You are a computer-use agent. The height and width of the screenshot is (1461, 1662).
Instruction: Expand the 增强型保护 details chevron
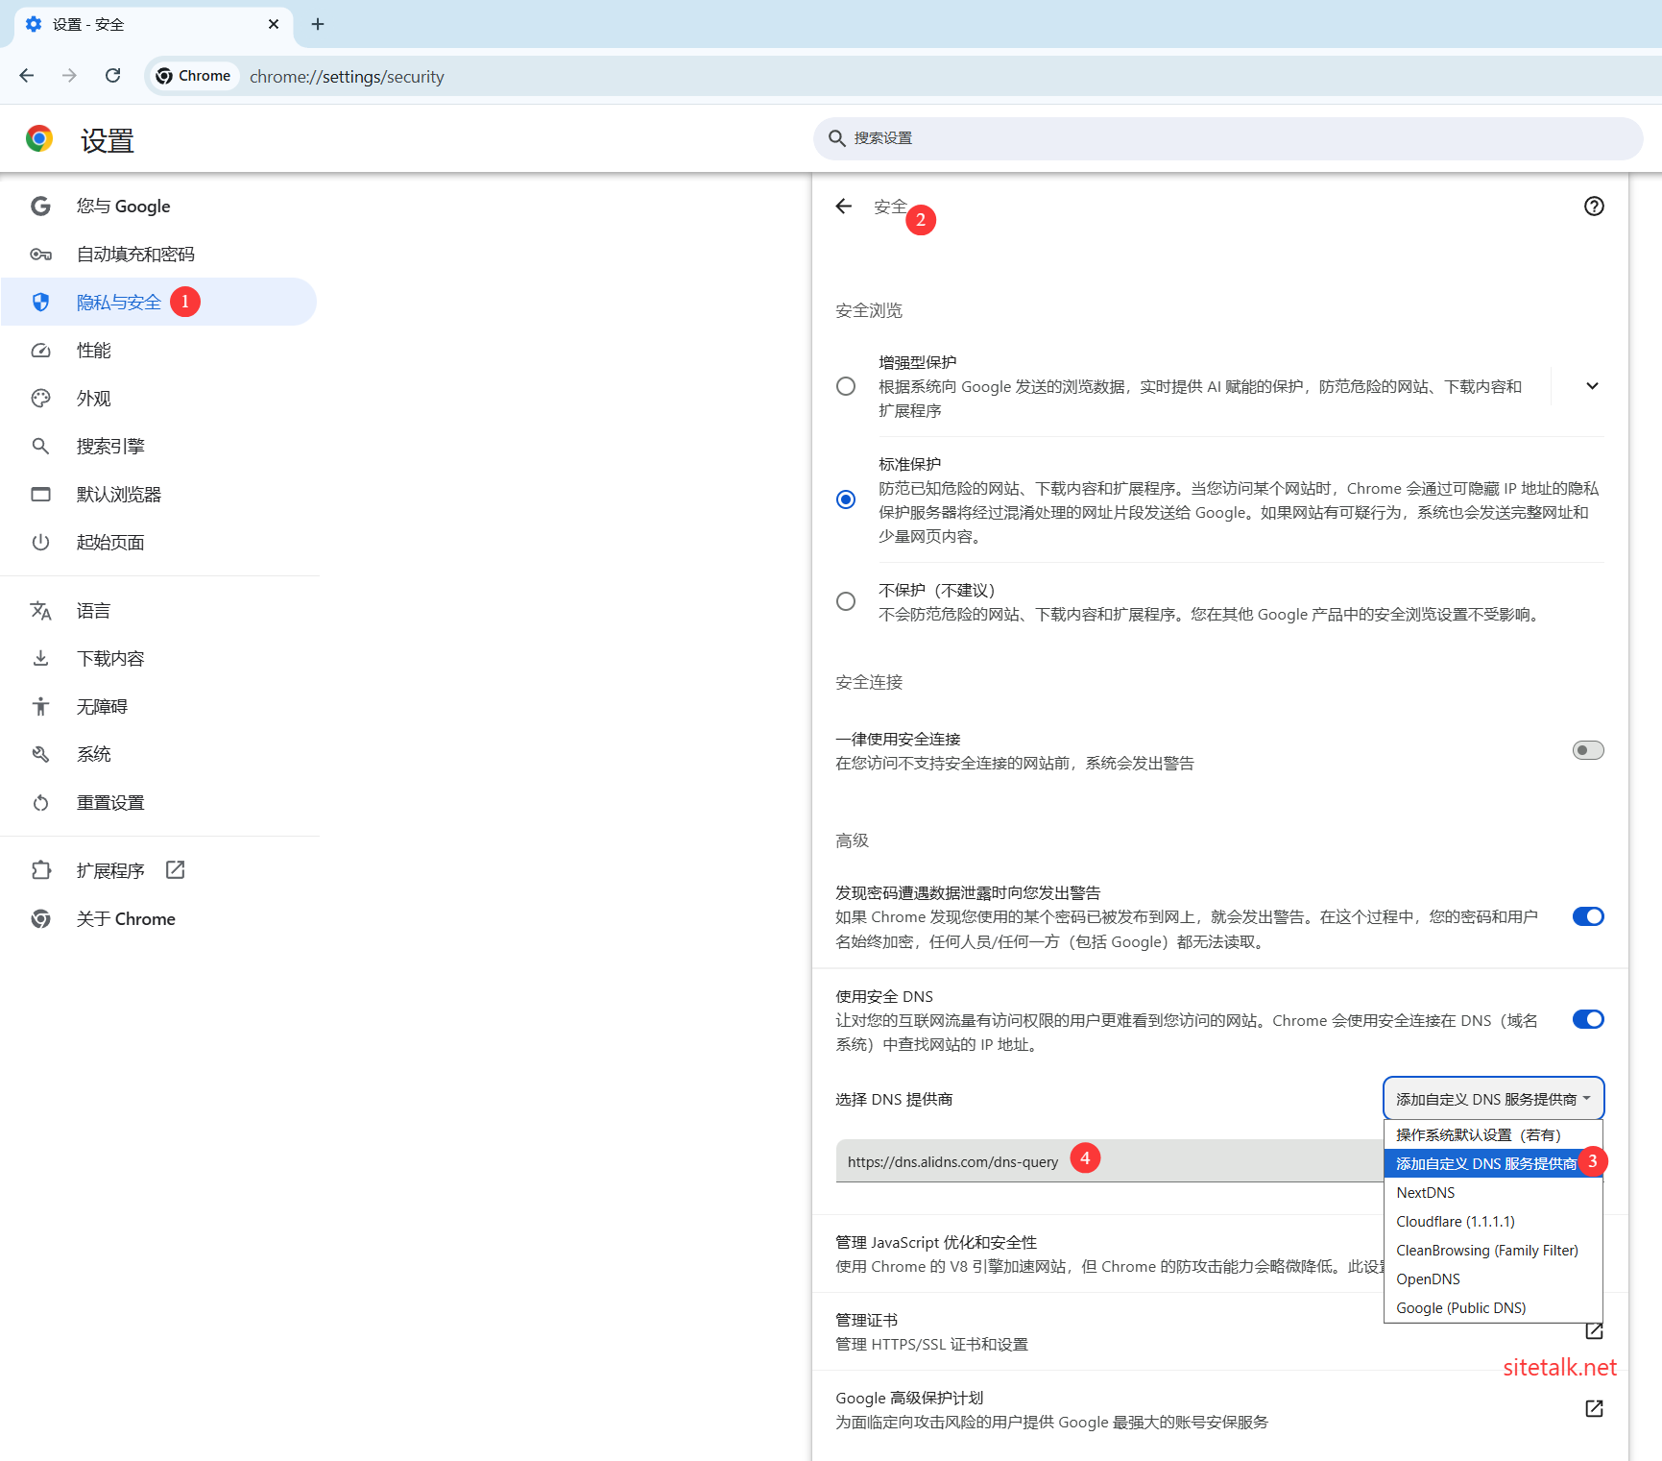coord(1592,386)
